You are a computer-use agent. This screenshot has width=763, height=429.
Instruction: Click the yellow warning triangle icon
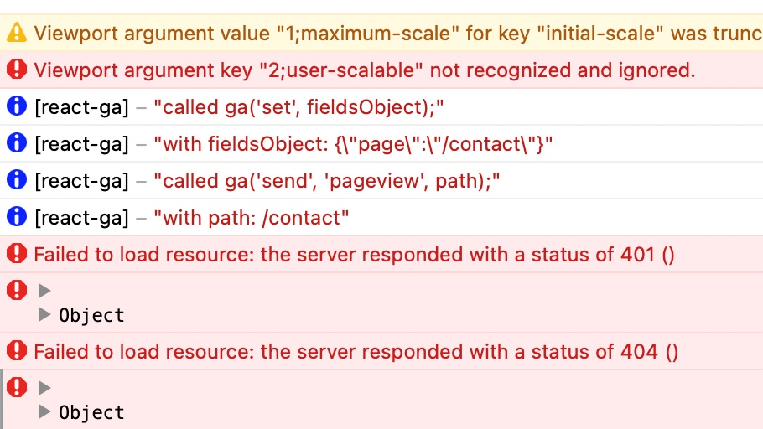pos(17,33)
